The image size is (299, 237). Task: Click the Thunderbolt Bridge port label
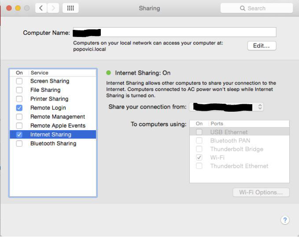coord(236,149)
